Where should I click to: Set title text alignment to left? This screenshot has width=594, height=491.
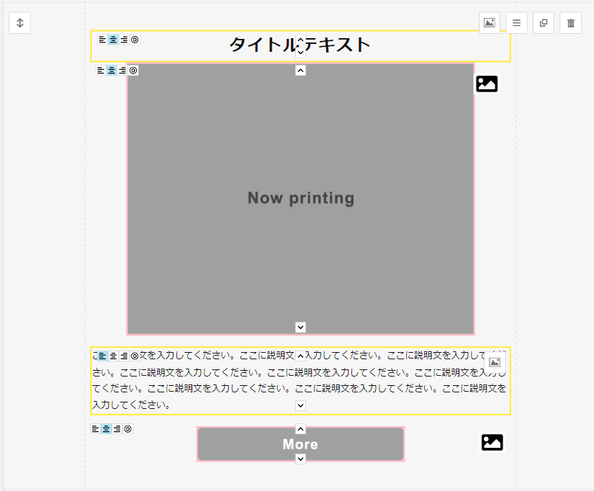(102, 40)
